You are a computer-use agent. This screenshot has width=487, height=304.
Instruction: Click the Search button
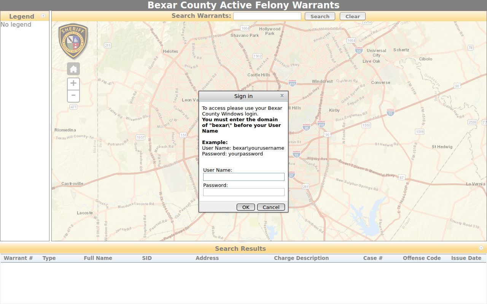coord(320,16)
